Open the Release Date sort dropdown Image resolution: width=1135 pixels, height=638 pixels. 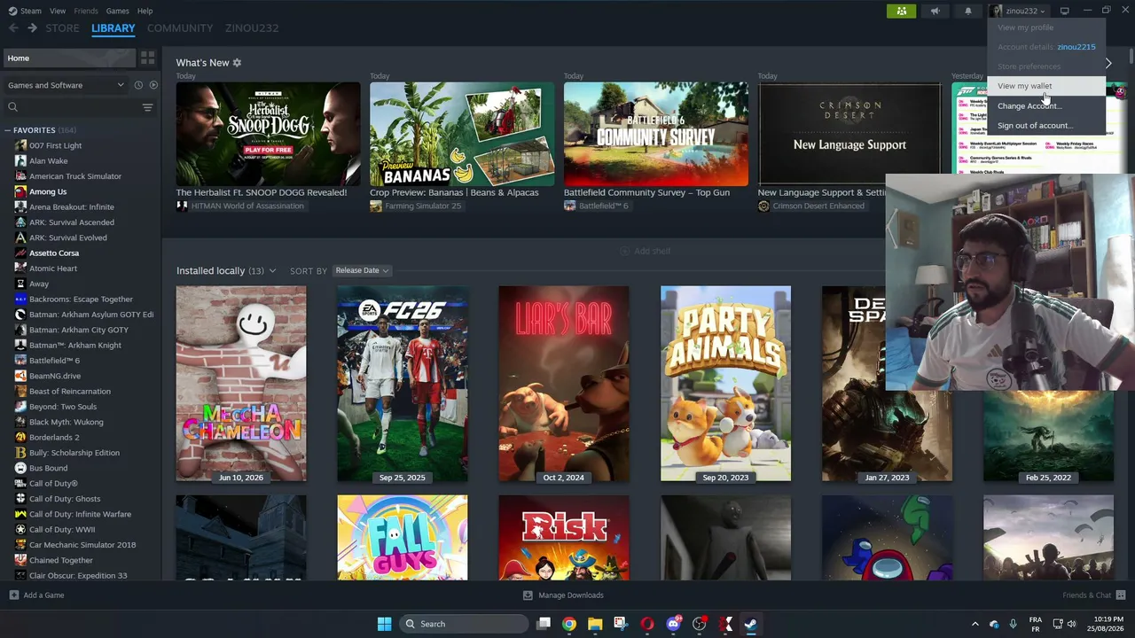361,270
